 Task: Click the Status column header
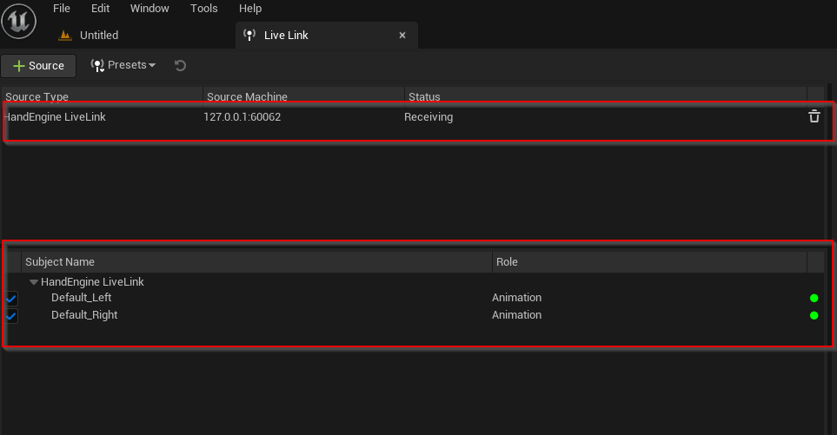605,96
